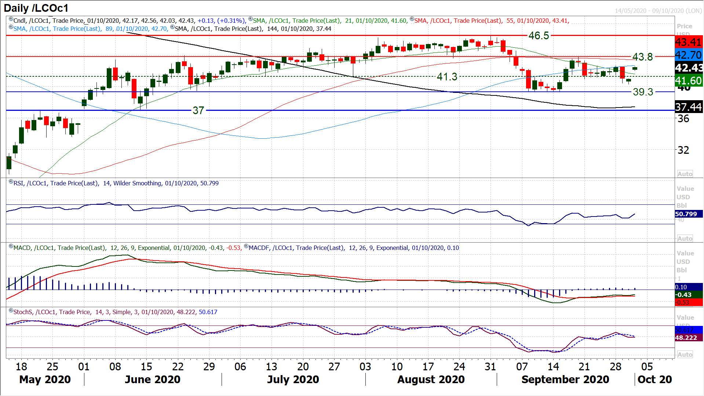
Task: Click the Cndl candlestick series legend icon
Action: point(11,19)
